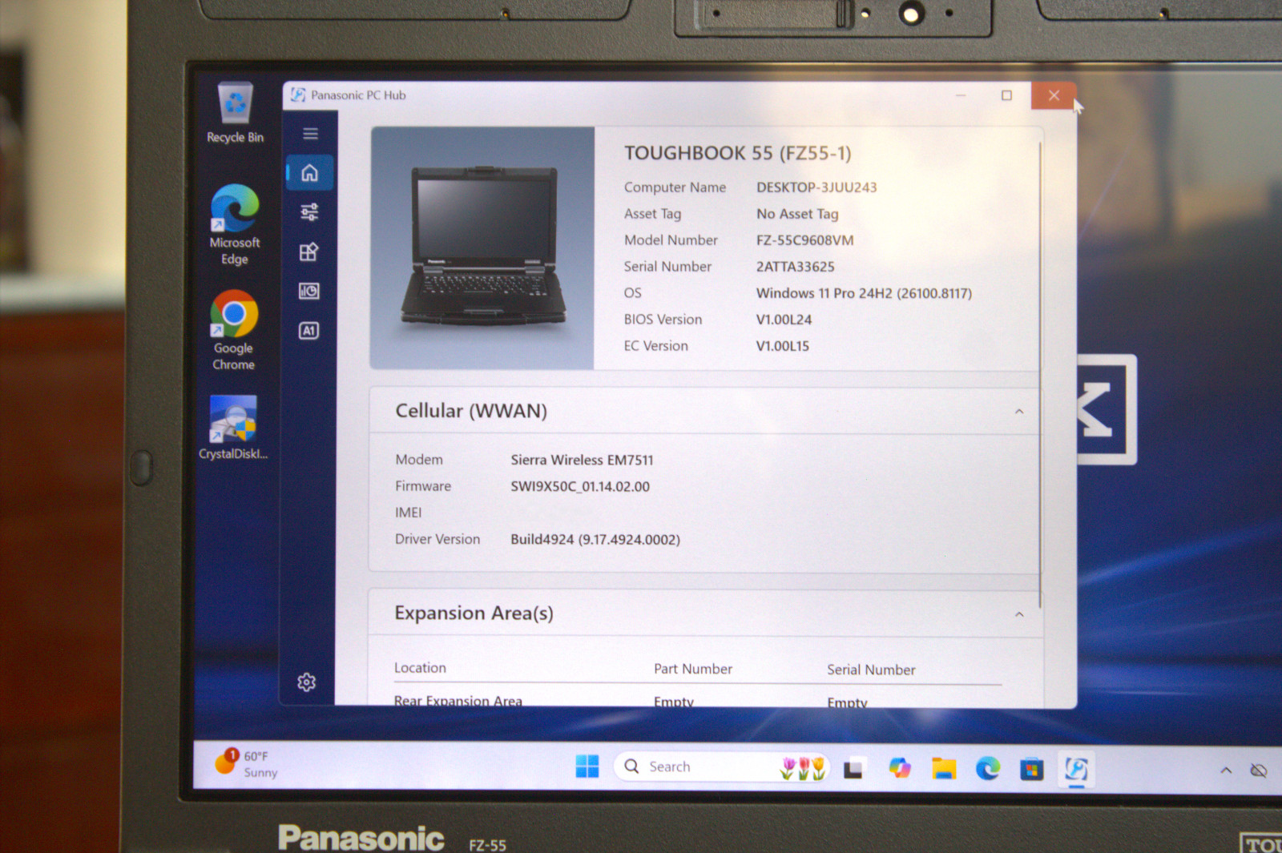Click the IMEI label
Screen dimensions: 1282x853
[408, 513]
